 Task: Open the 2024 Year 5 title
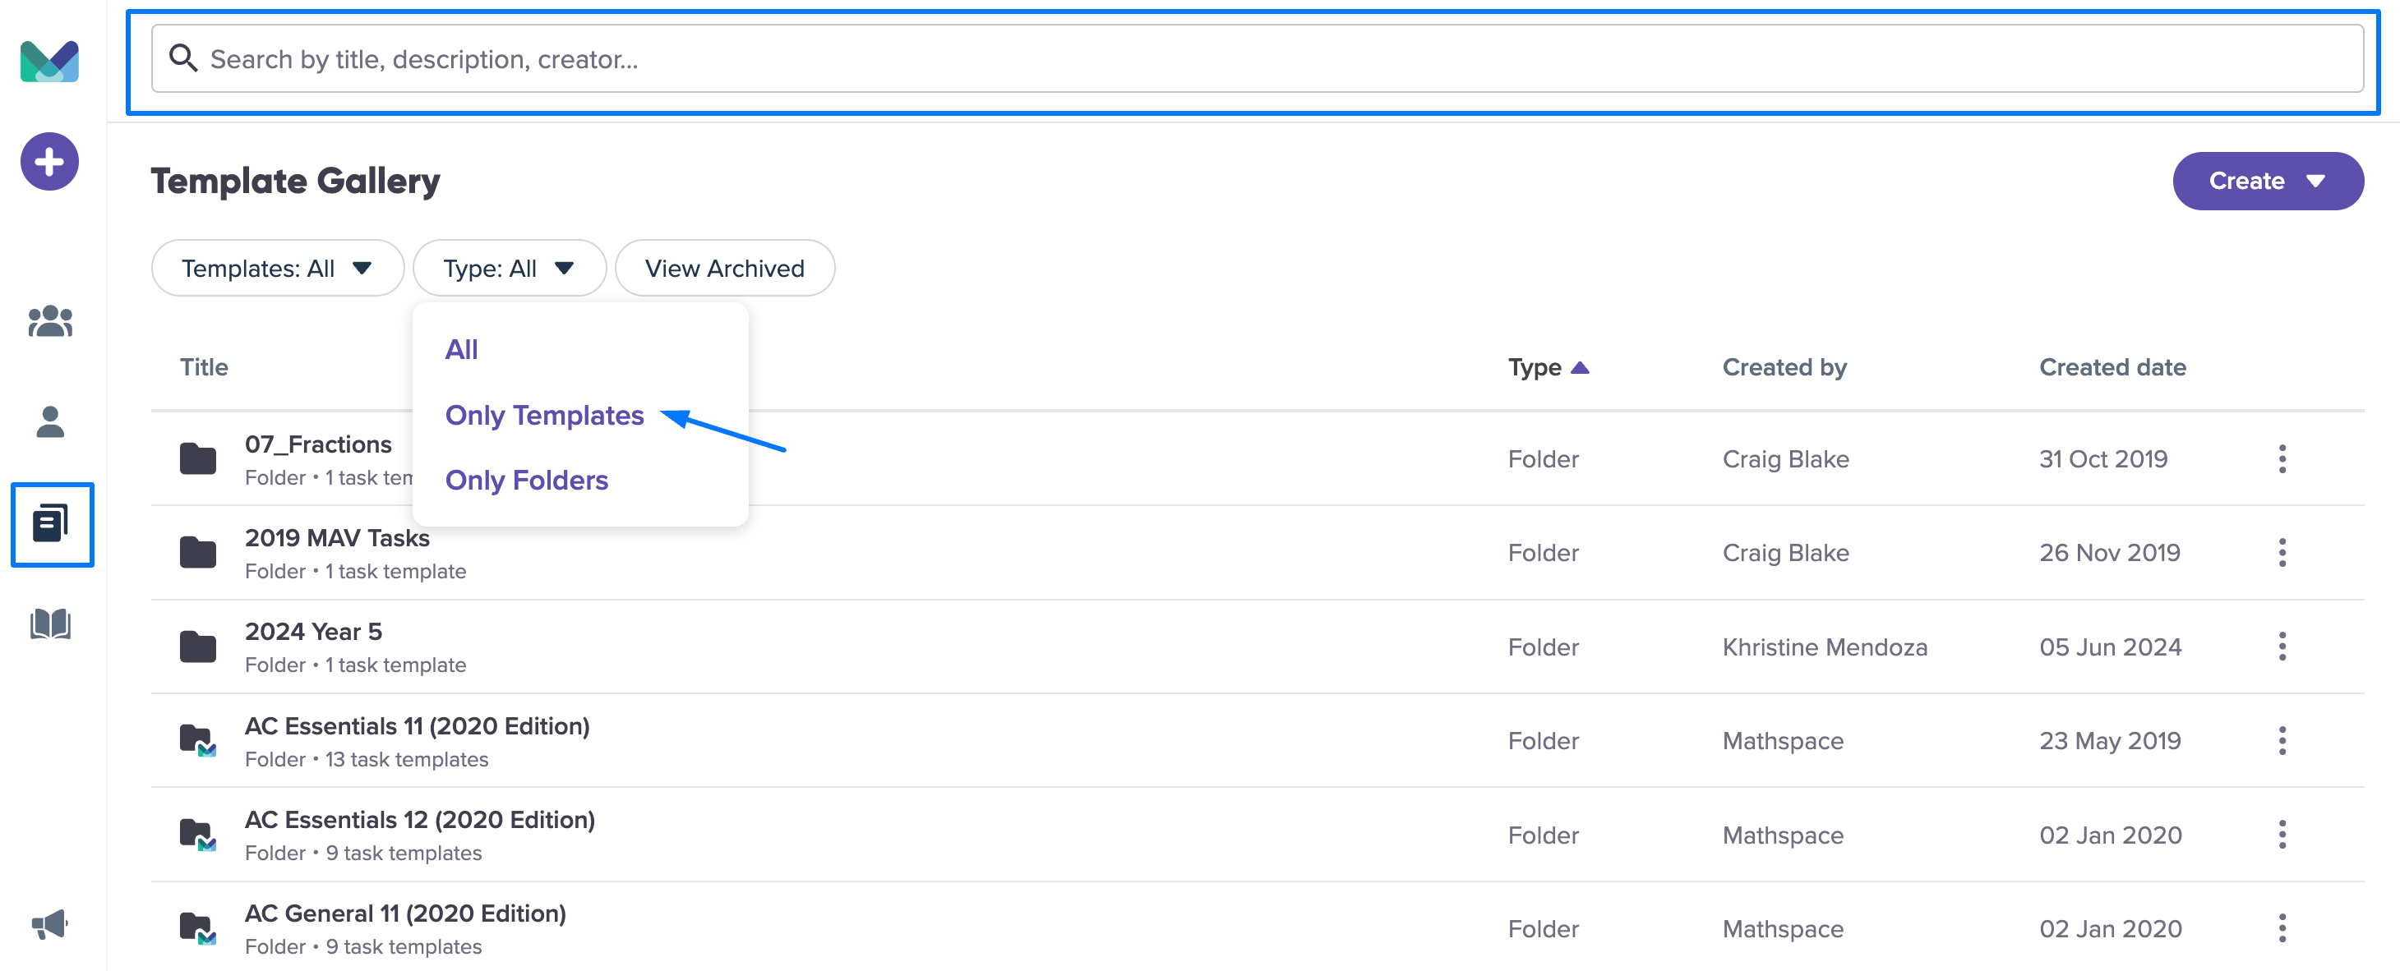[x=313, y=632]
